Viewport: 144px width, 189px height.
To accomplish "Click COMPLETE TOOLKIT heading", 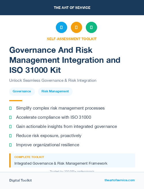I will pyautogui.click(x=29, y=157).
